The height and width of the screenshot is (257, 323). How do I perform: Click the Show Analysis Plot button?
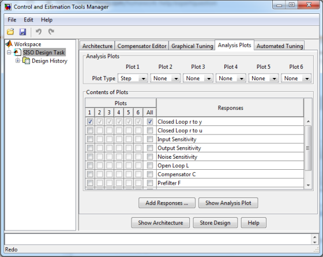(x=228, y=203)
